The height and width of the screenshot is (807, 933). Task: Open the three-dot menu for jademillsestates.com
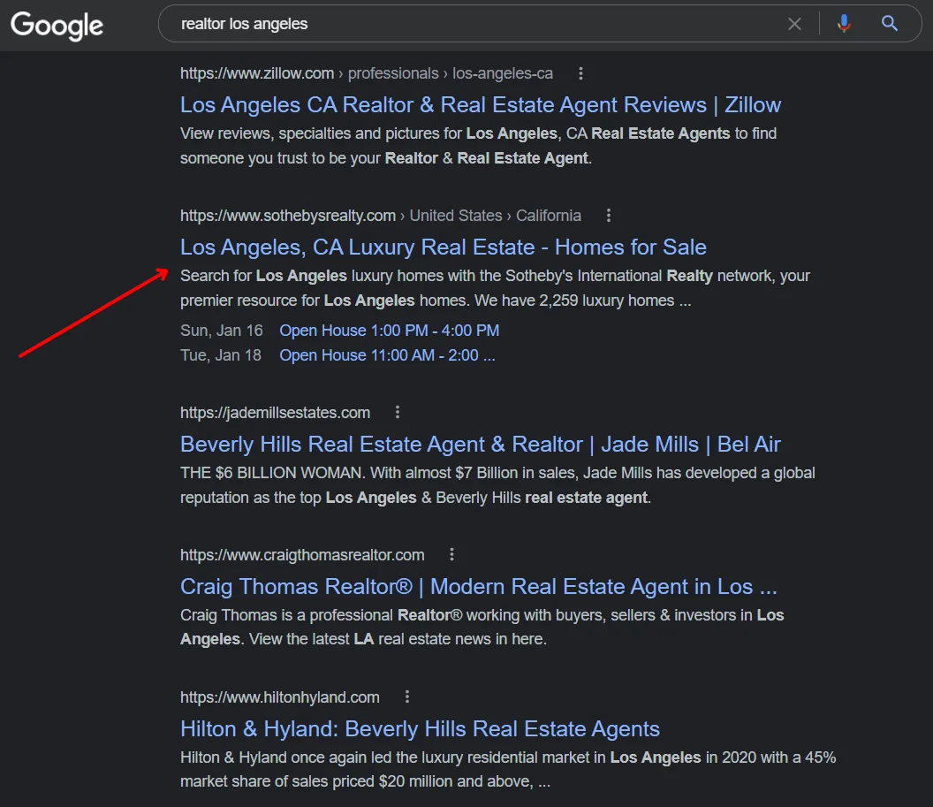pyautogui.click(x=398, y=412)
